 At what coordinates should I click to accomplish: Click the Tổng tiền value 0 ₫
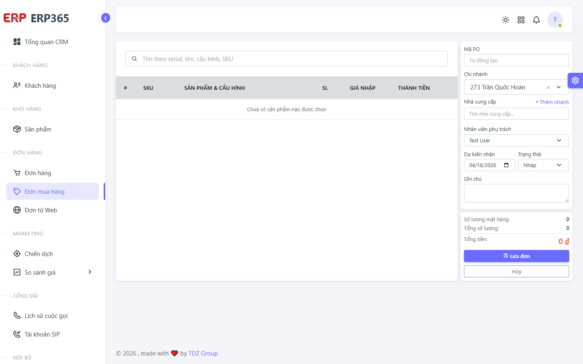(564, 241)
